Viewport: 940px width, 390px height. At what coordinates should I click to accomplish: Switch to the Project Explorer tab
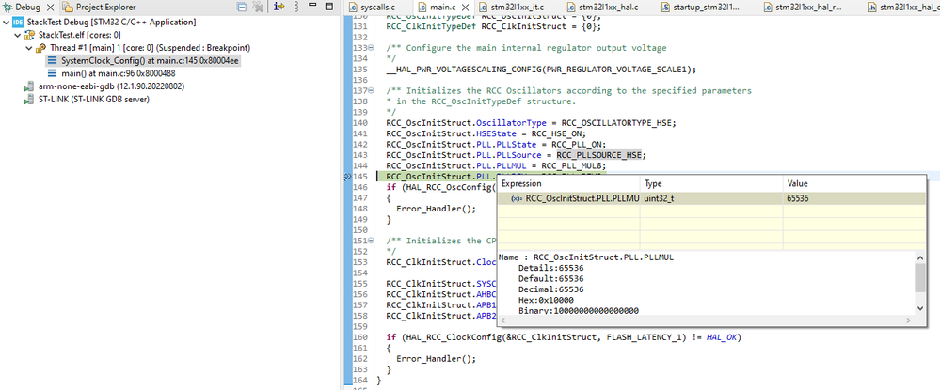click(x=99, y=8)
